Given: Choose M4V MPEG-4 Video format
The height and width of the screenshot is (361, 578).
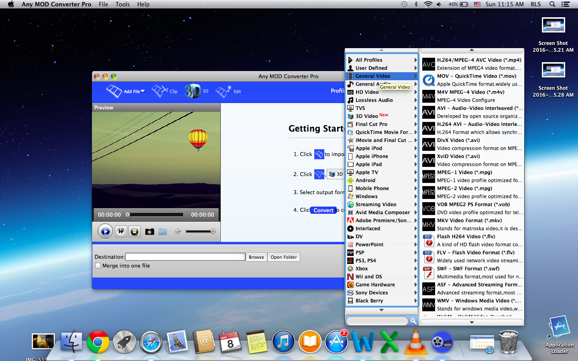Looking at the screenshot, I should pyautogui.click(x=472, y=96).
